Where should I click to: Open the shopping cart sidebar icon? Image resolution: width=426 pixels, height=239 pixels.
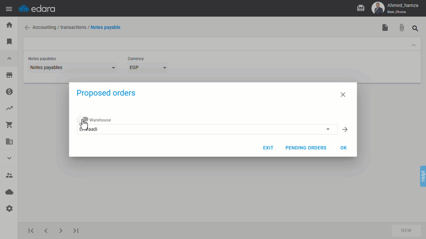(9, 125)
